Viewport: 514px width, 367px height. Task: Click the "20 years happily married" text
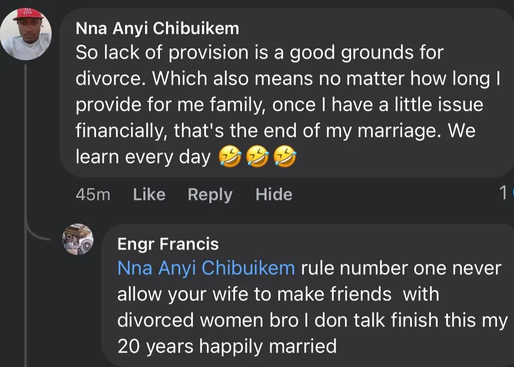(x=227, y=347)
